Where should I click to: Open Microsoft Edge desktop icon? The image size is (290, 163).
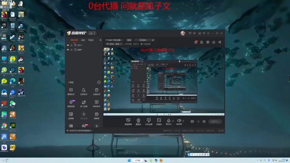(x=13, y=82)
